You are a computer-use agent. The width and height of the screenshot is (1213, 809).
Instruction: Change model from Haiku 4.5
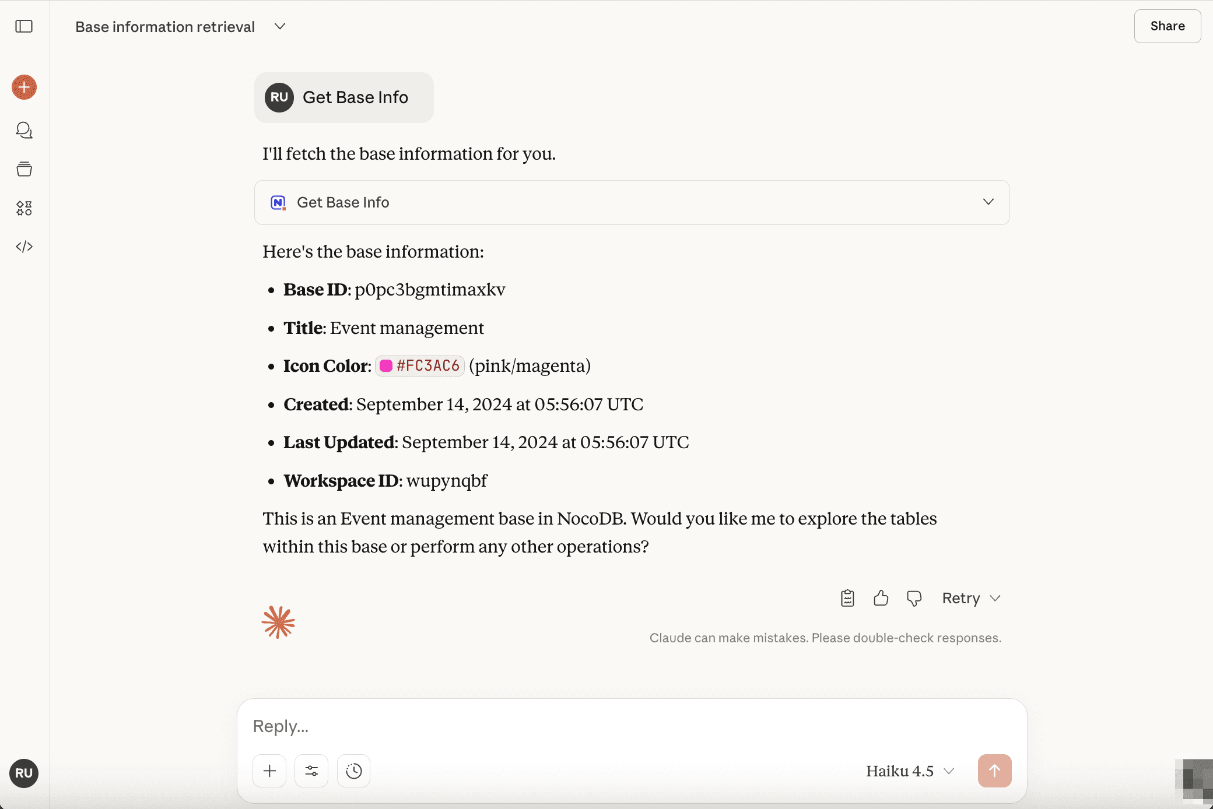tap(910, 771)
